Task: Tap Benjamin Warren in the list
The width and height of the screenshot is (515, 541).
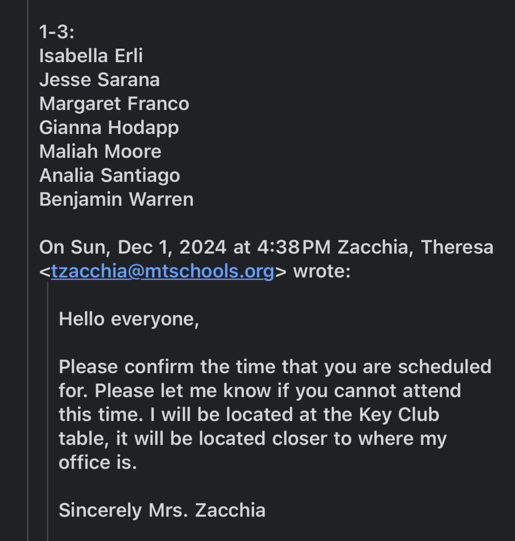Action: click(116, 199)
